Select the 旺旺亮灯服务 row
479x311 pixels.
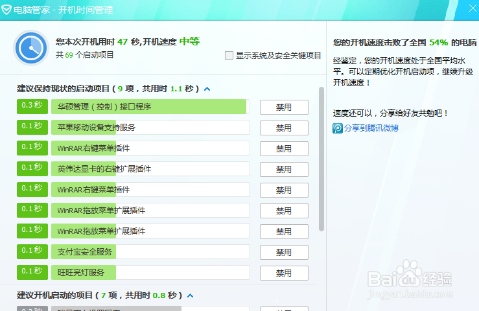click(150, 273)
